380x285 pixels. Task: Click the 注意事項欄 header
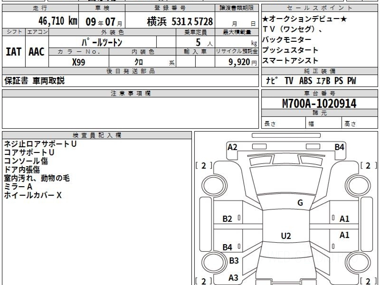click(x=130, y=93)
